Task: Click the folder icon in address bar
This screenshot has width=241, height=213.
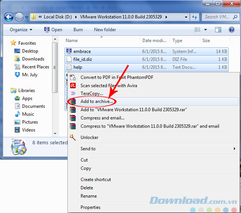Action: coord(33,17)
